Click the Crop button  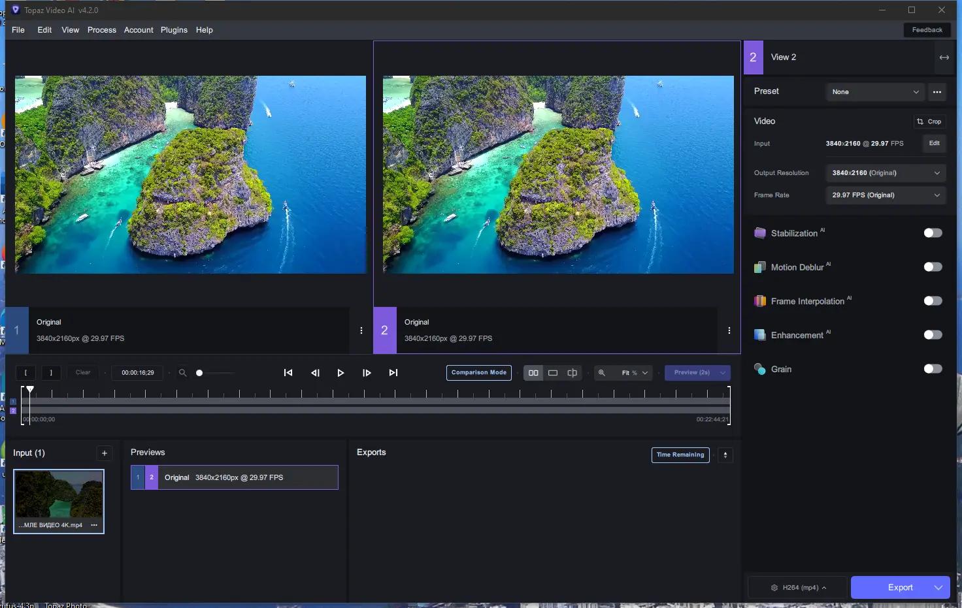point(929,121)
